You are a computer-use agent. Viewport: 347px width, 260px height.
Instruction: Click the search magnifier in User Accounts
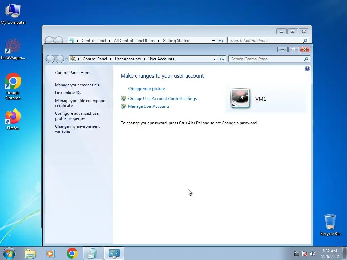coord(306,59)
